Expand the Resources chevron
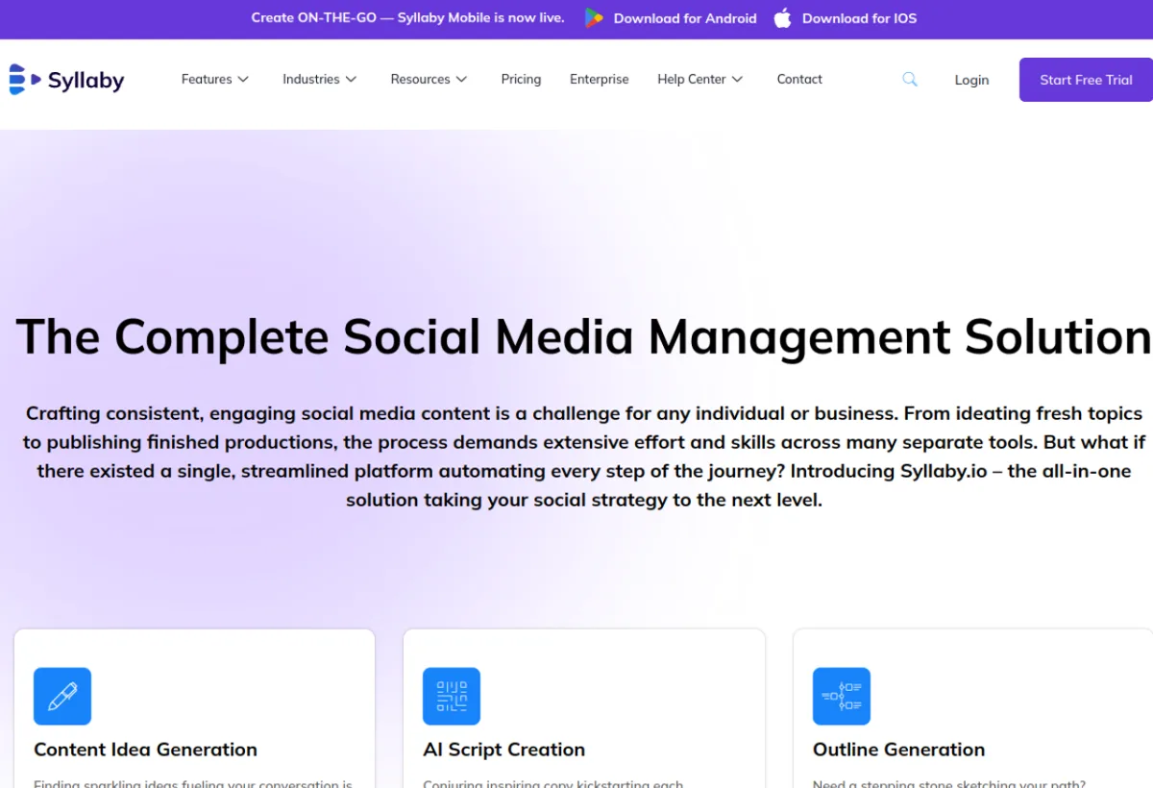 pyautogui.click(x=461, y=80)
